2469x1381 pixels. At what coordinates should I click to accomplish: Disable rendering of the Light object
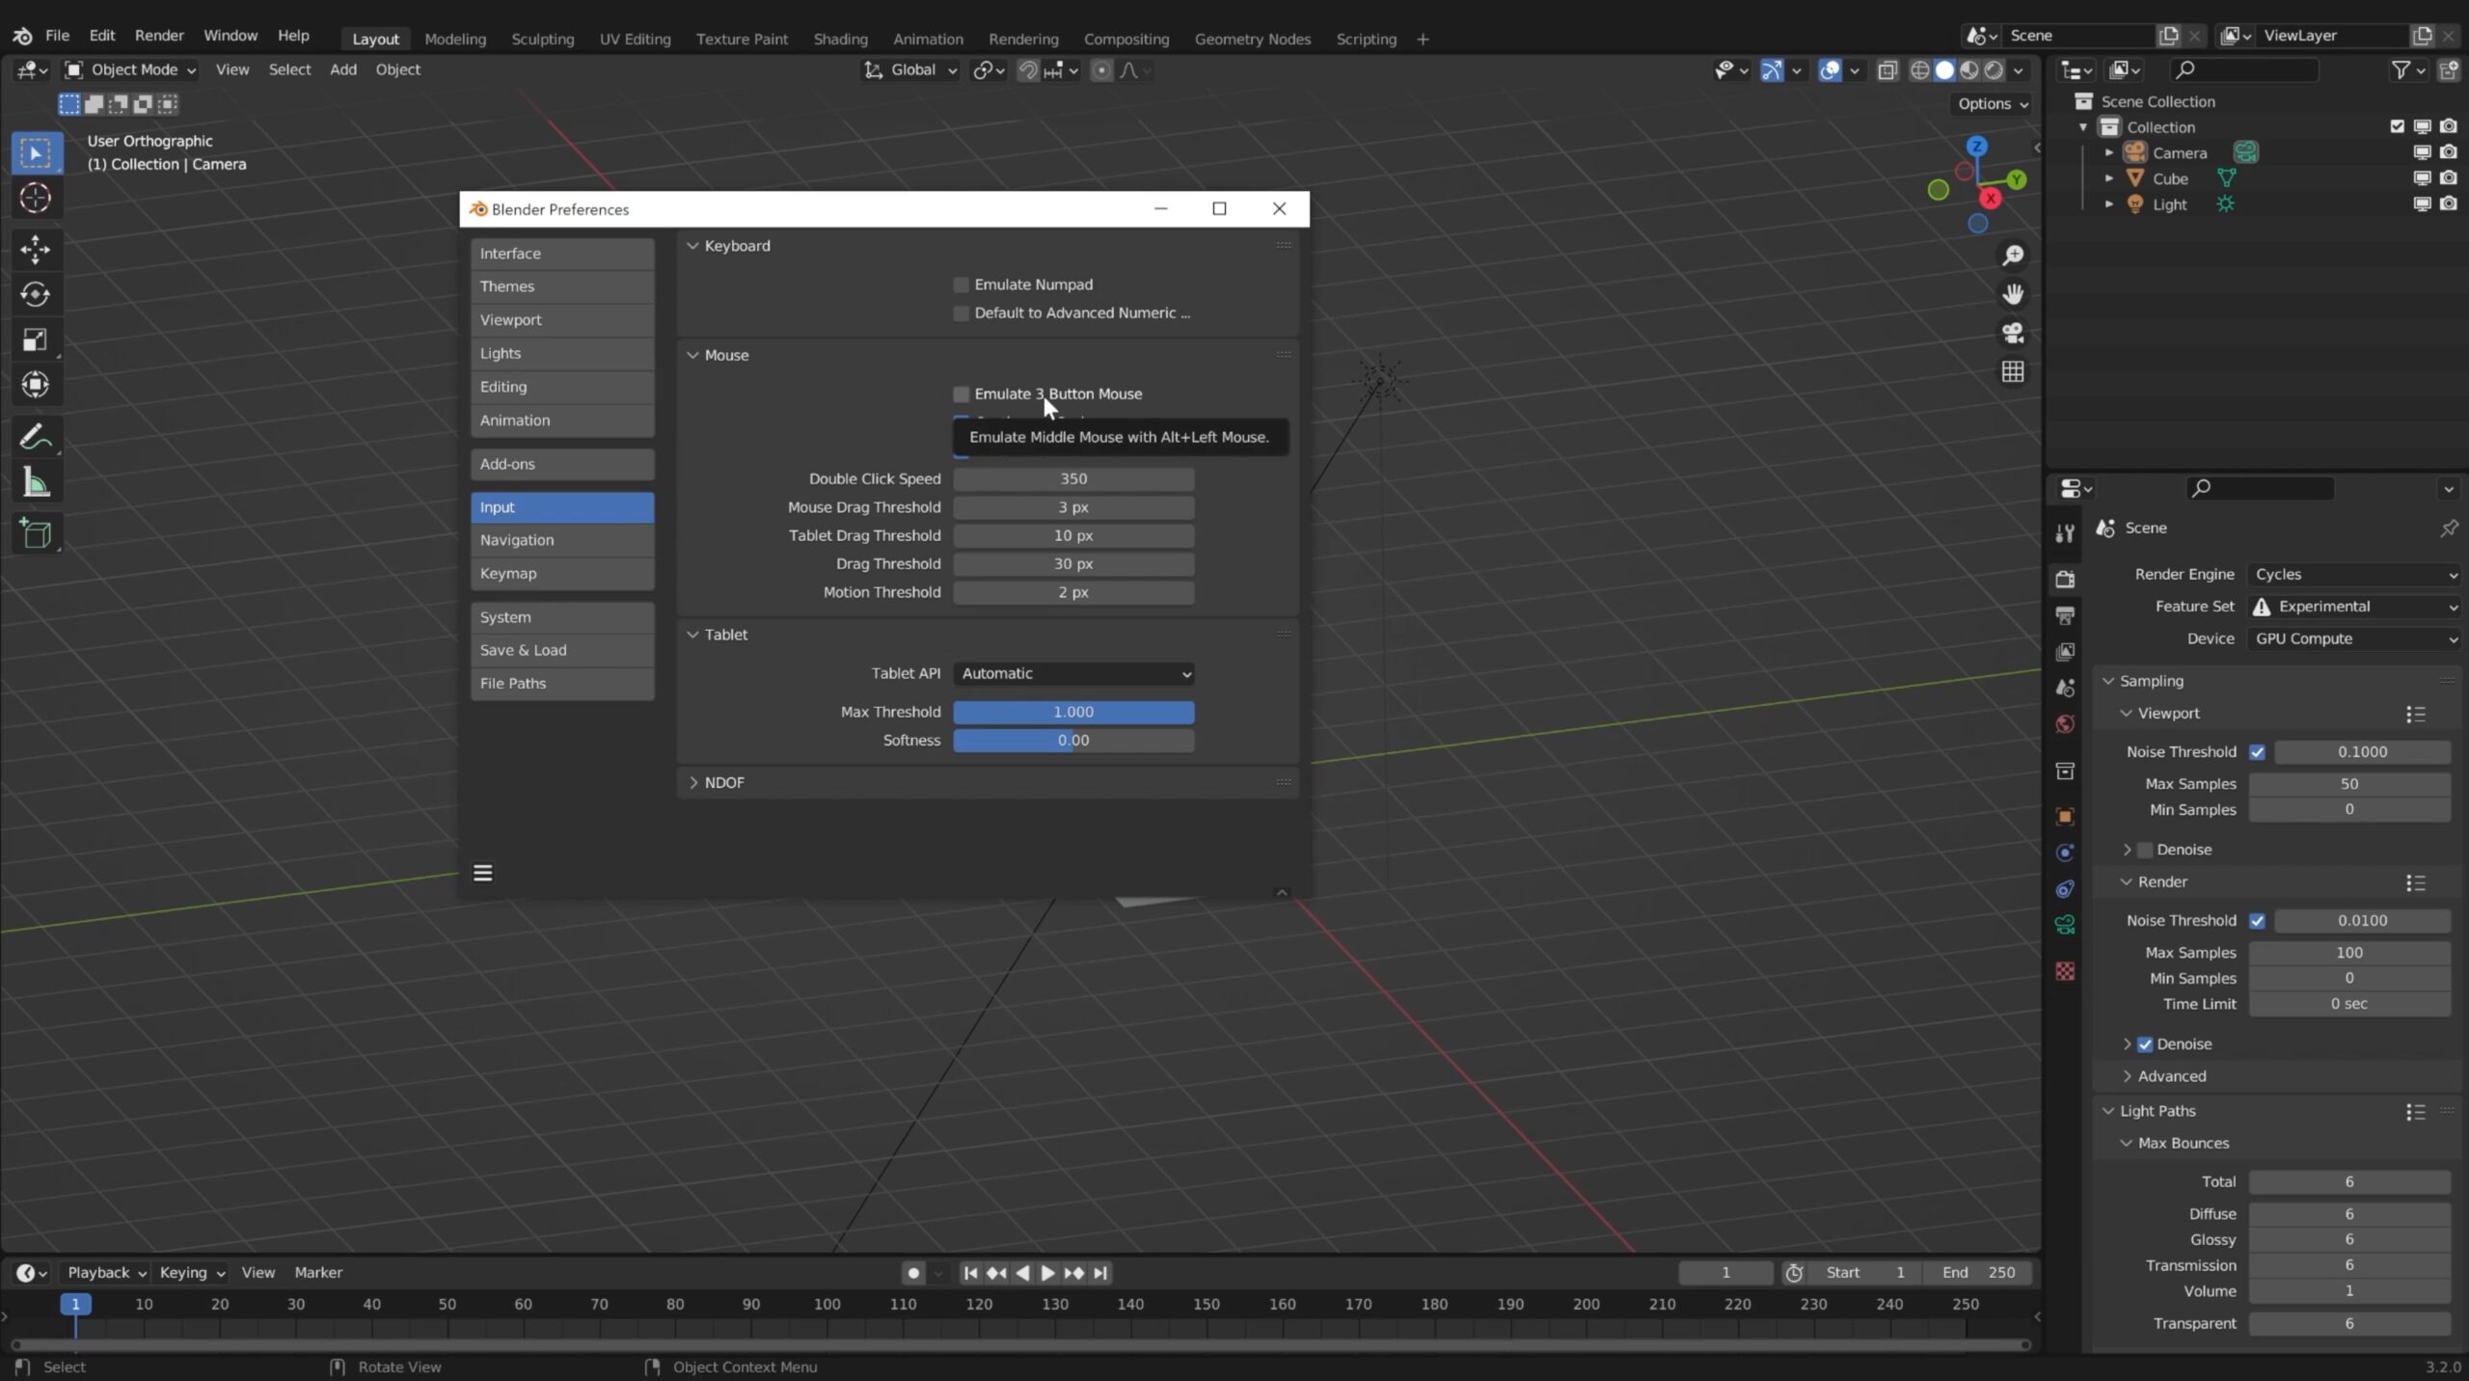tap(2448, 204)
